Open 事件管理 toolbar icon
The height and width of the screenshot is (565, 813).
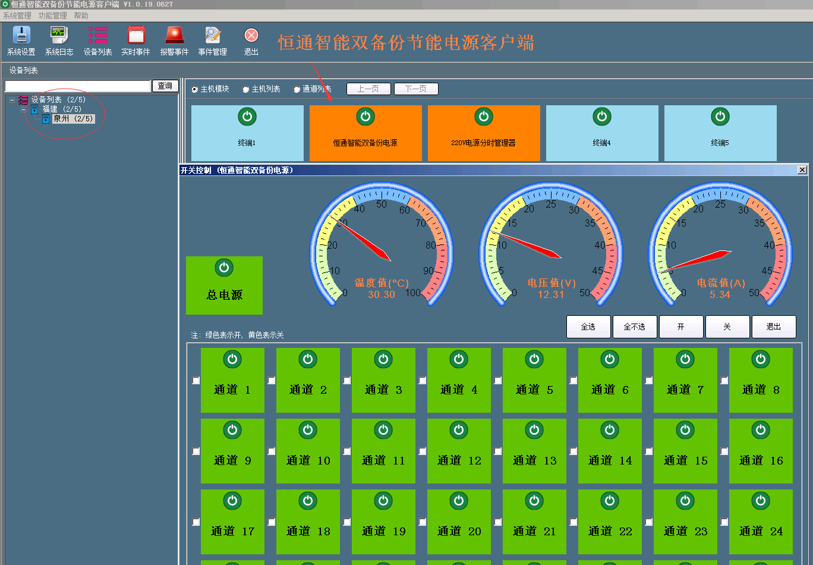[212, 36]
